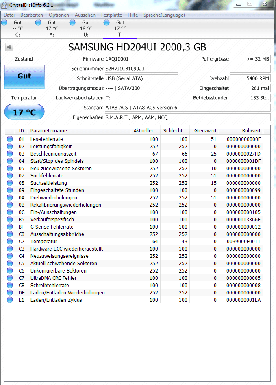Open the Hilfe menu
The height and width of the screenshot is (385, 276).
133,15
